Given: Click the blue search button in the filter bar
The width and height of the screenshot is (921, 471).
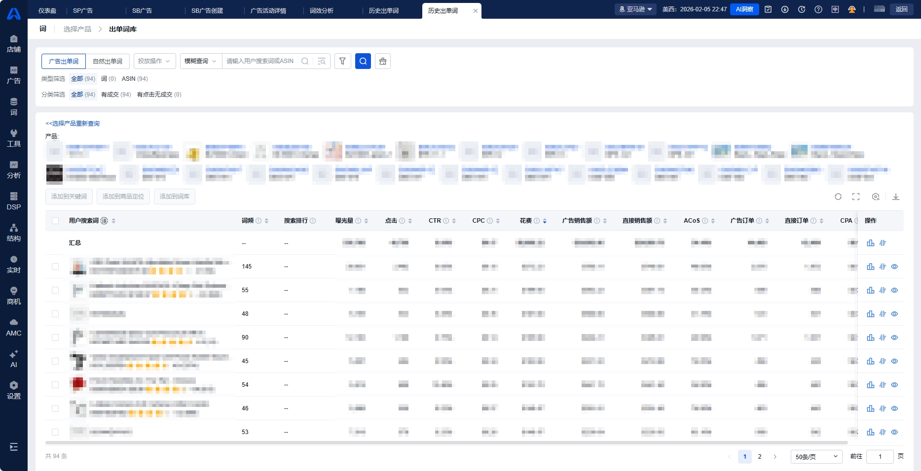Looking at the screenshot, I should [363, 61].
